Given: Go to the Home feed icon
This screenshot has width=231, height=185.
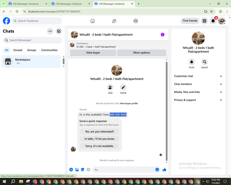Looking at the screenshot, I should coord(92,21).
